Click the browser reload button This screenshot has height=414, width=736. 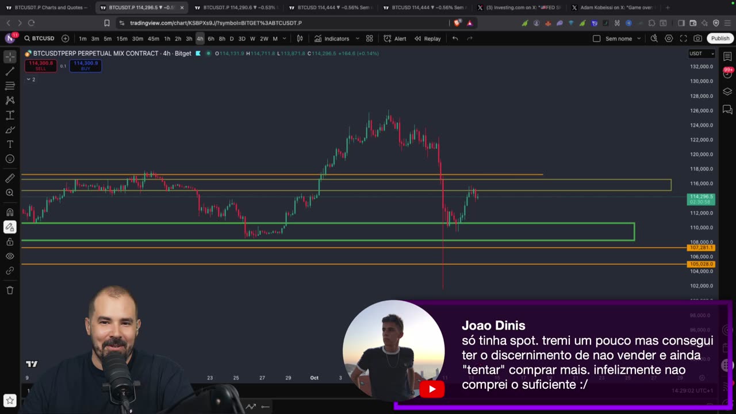point(31,23)
